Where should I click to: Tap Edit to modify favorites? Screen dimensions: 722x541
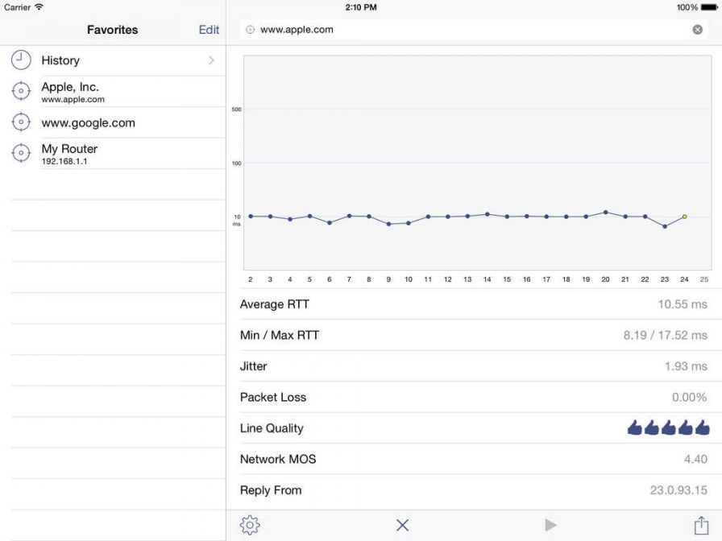tap(208, 29)
